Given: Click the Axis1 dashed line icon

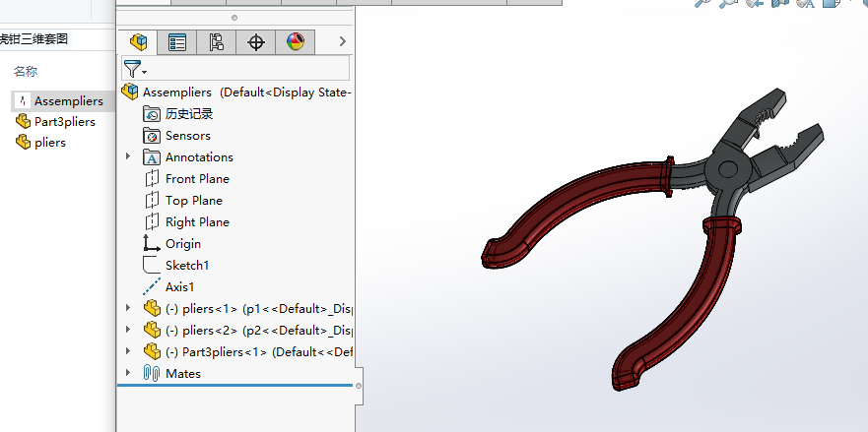Looking at the screenshot, I should (x=151, y=286).
